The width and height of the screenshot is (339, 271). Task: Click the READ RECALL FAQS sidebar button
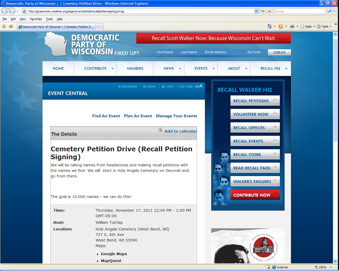(x=255, y=168)
